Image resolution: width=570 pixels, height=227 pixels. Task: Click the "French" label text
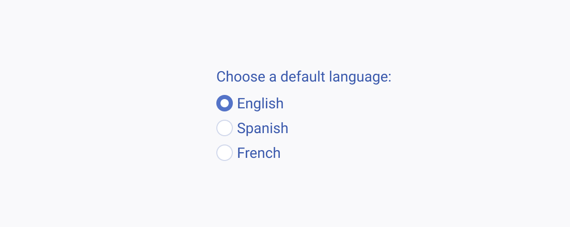pos(259,153)
